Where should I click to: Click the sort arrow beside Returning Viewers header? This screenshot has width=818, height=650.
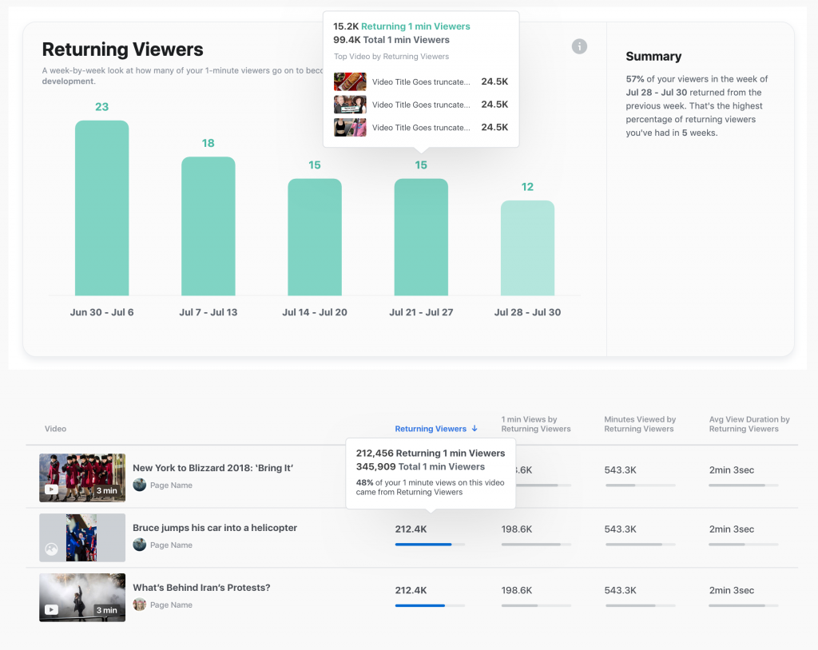point(475,429)
